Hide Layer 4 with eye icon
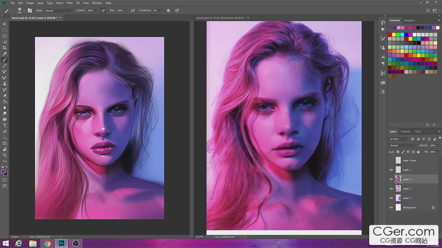442x248 pixels. pos(391,179)
